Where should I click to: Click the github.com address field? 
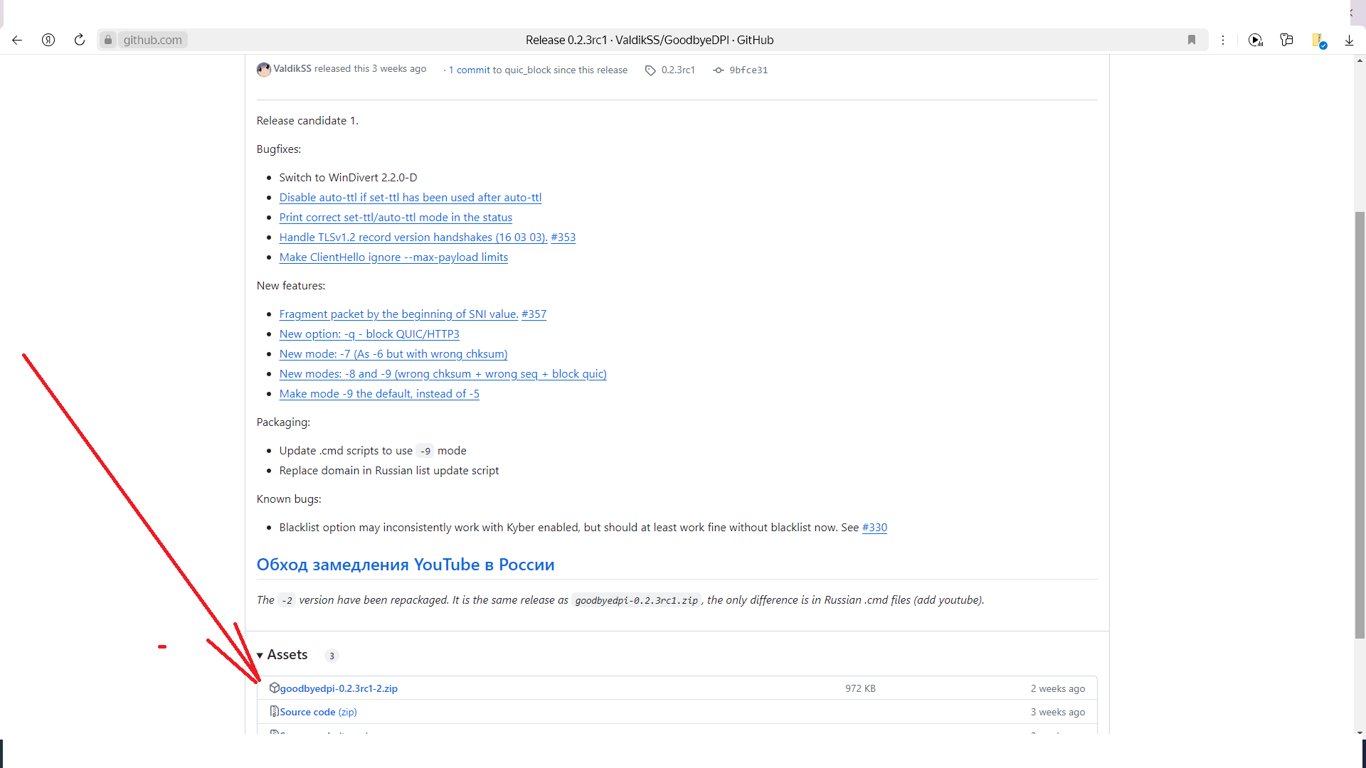click(x=152, y=40)
